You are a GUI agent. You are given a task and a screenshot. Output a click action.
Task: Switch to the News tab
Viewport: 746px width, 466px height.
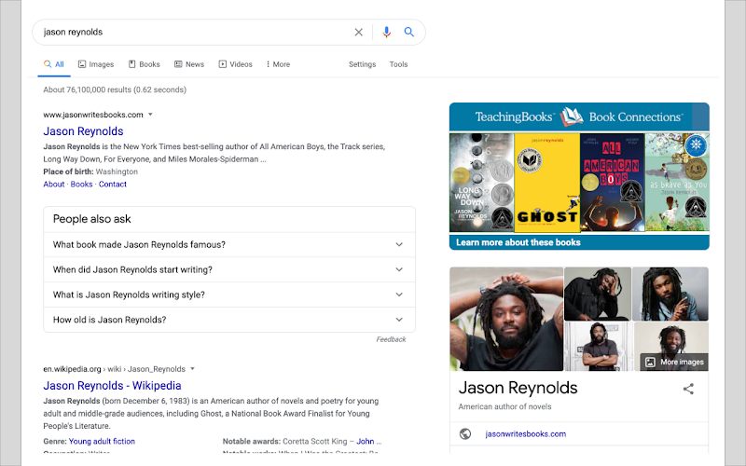pos(189,64)
